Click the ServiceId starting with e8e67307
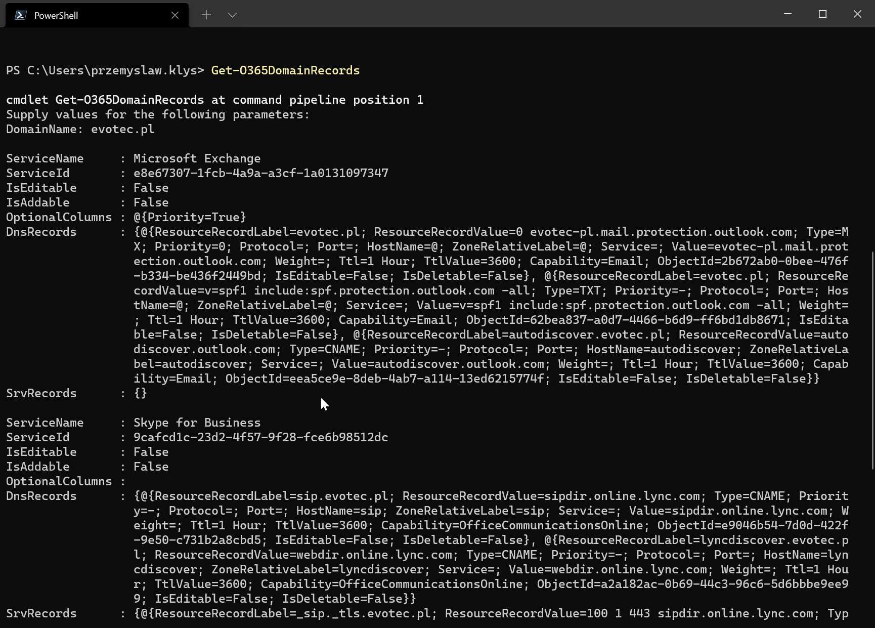The height and width of the screenshot is (628, 875). 260,173
